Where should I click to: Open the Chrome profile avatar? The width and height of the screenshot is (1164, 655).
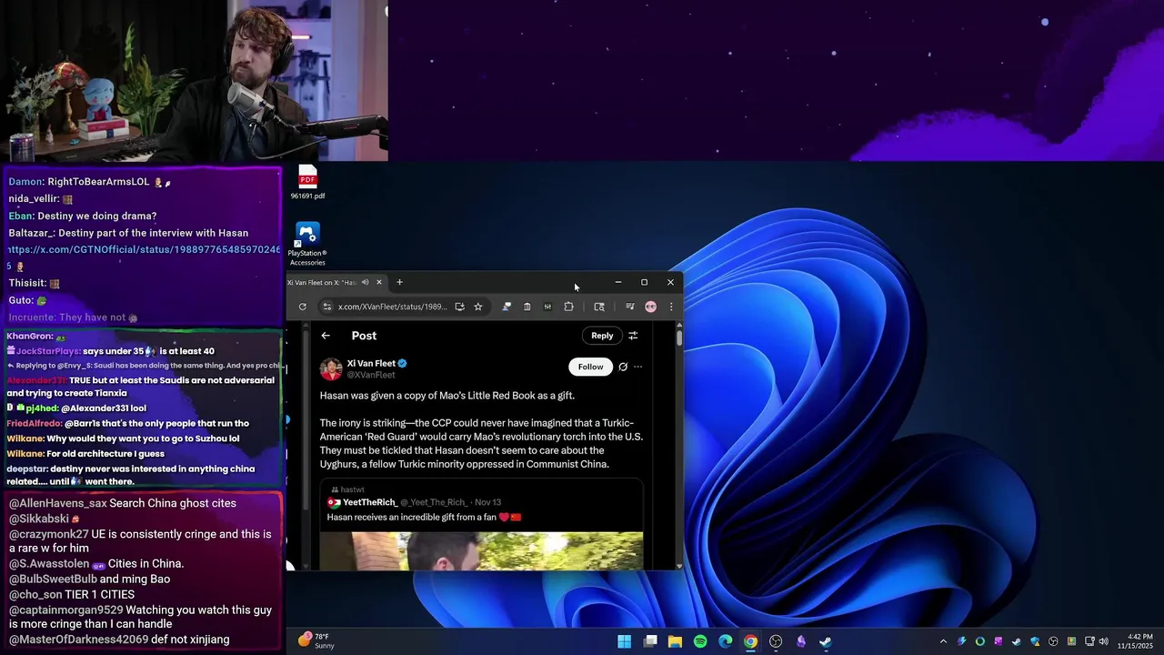650,307
